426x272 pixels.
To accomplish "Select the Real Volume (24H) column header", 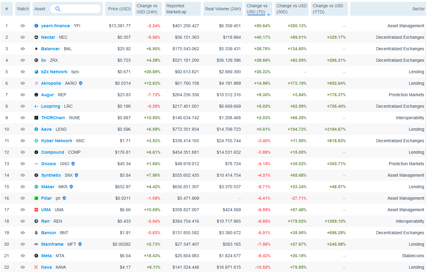I will (x=223, y=9).
